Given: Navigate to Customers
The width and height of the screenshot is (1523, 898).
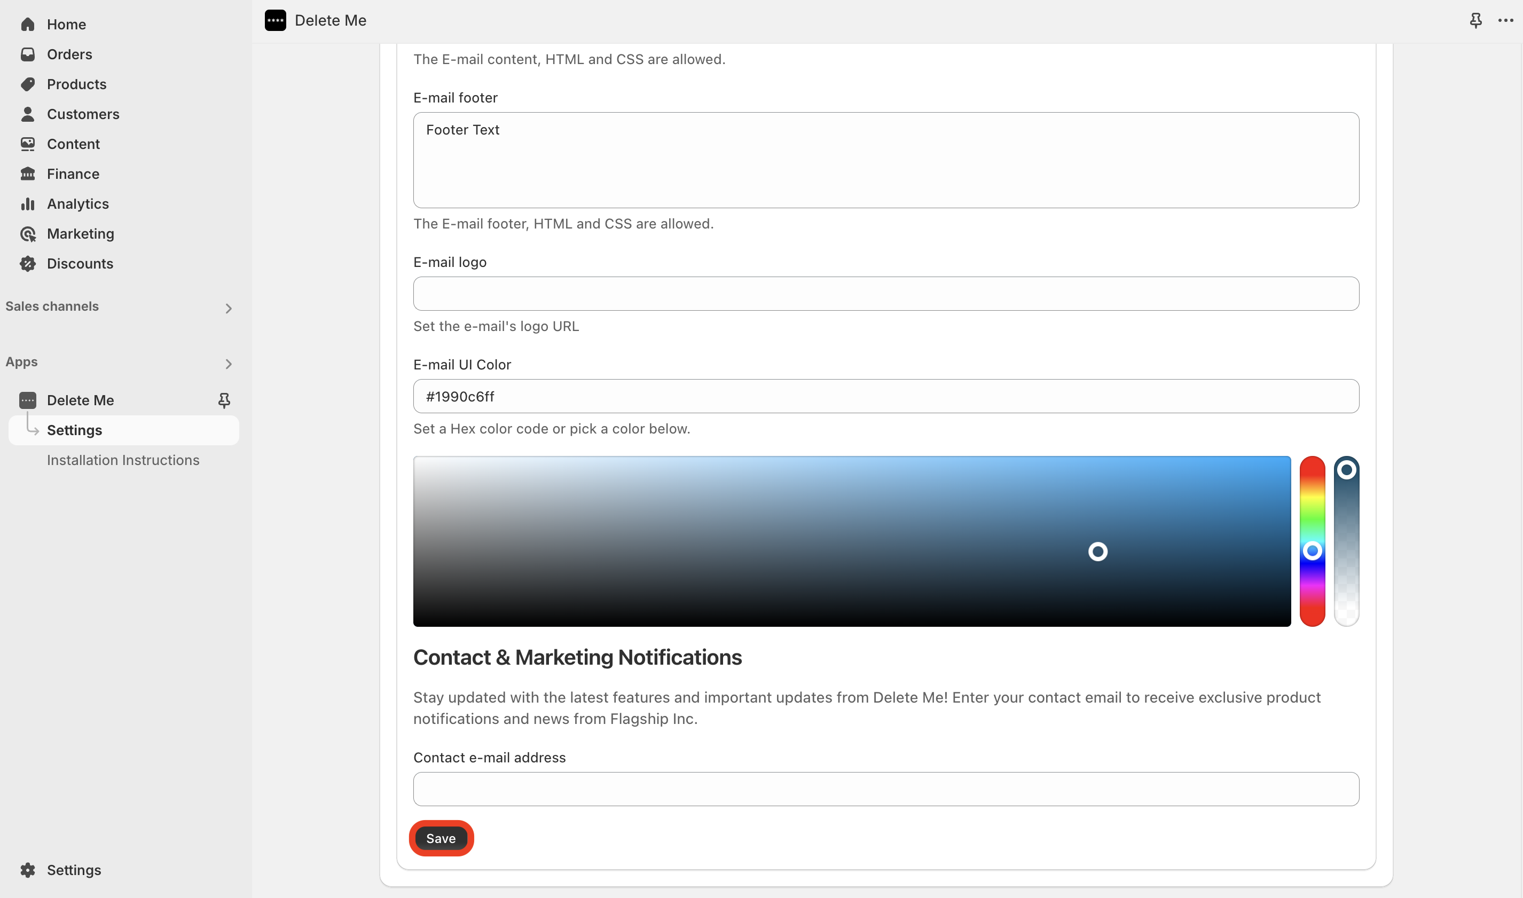Looking at the screenshot, I should tap(83, 114).
